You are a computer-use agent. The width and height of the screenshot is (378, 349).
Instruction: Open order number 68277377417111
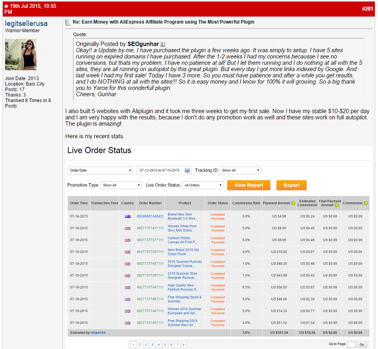[150, 228]
